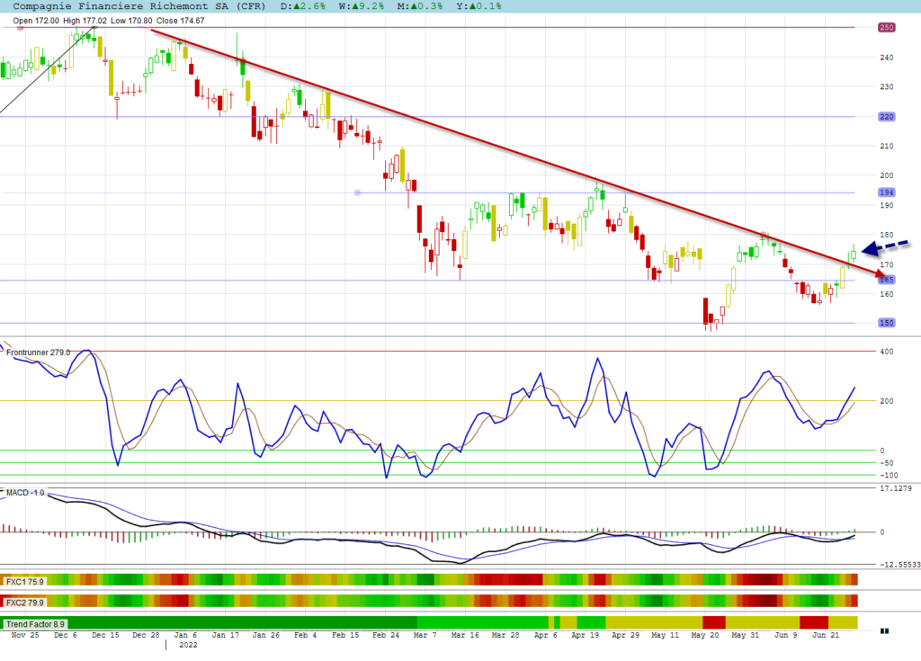Click the Low 170.80 readout
The height and width of the screenshot is (661, 921).
131,21
